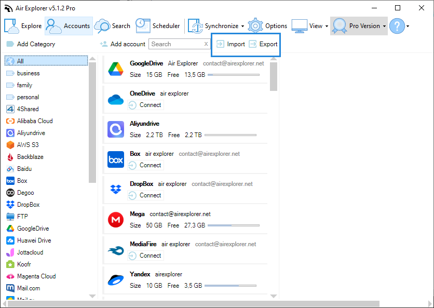Click Mega contact@airexplorer.net email text
Screen dimensions: 434x308
click(x=180, y=214)
